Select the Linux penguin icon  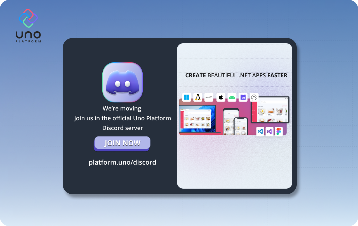(198, 97)
